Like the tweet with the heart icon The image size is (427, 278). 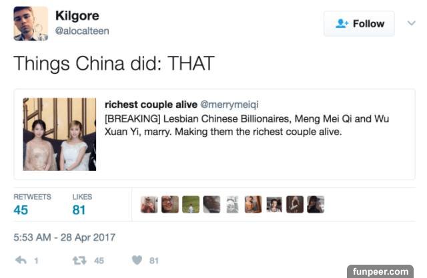point(137,260)
